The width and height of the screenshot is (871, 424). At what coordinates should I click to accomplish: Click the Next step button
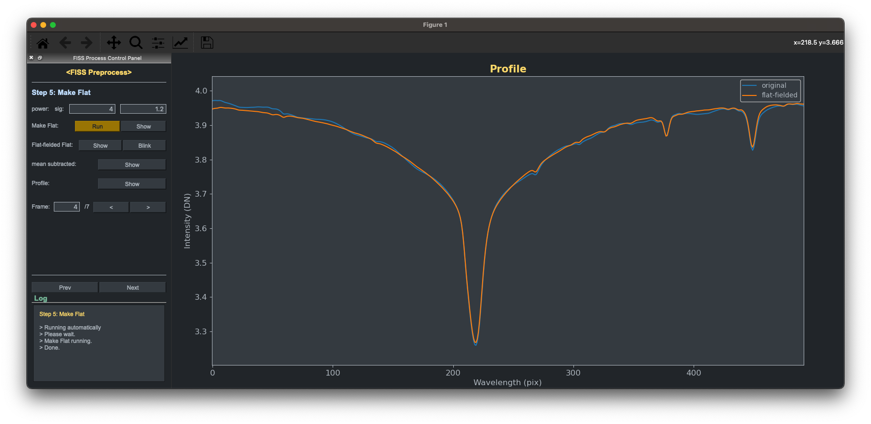point(133,287)
